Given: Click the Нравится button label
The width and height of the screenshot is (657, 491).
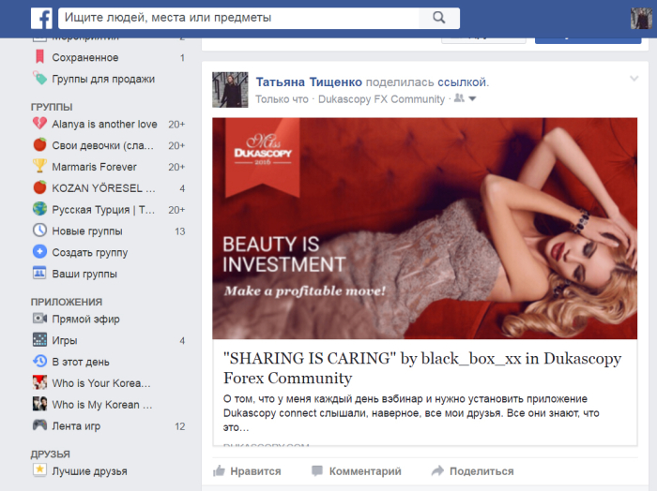Looking at the screenshot, I should tap(255, 471).
